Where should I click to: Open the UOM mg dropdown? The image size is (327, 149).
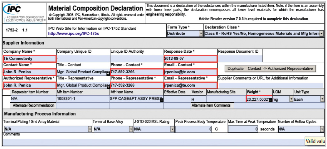click(291, 99)
